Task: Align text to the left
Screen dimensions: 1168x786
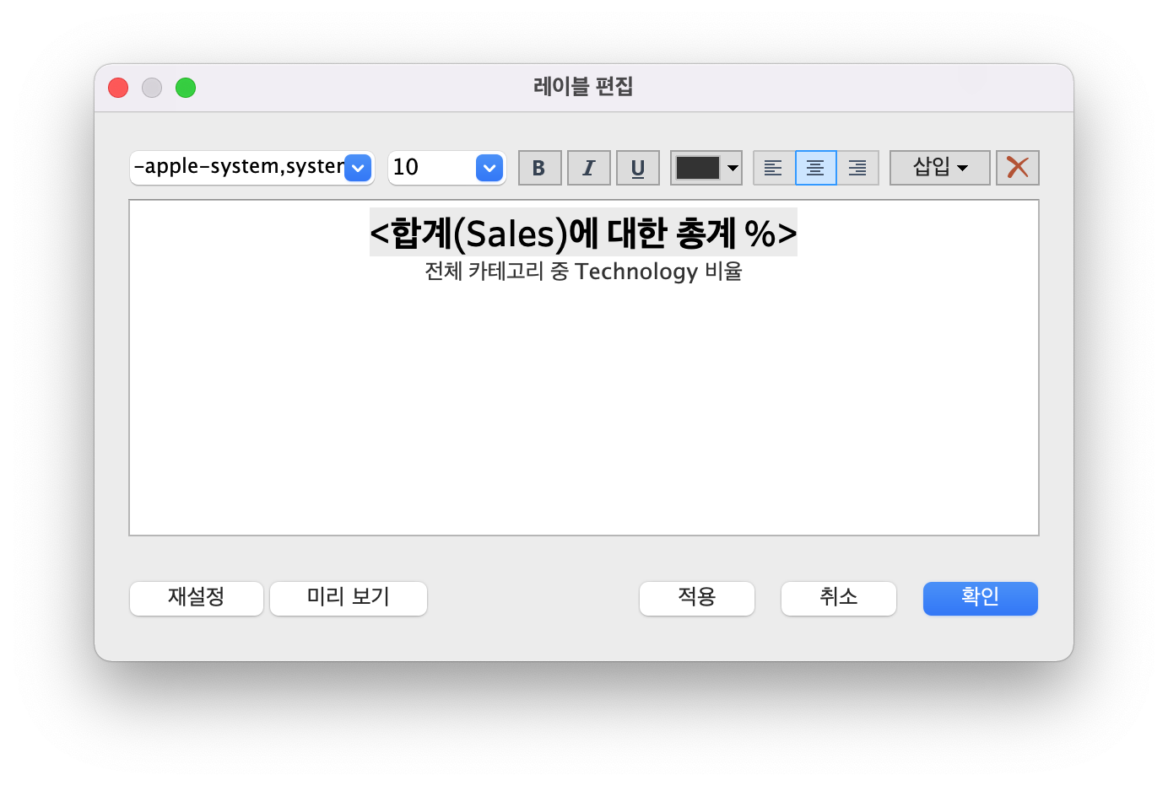Action: (x=773, y=168)
